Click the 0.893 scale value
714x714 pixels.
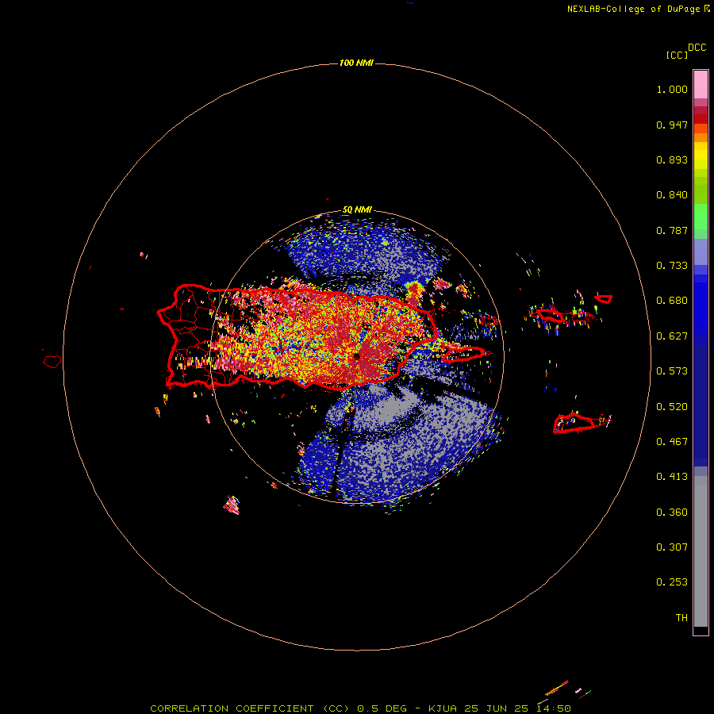(x=672, y=159)
